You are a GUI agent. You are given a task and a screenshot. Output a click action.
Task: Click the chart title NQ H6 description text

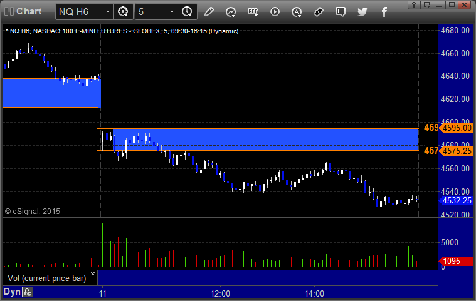pyautogui.click(x=124, y=31)
